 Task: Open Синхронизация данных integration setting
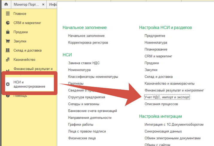click(163, 131)
